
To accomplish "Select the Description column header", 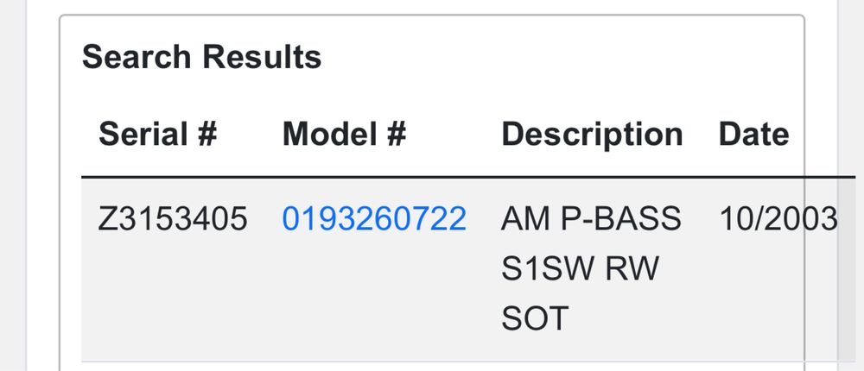I will click(x=592, y=135).
